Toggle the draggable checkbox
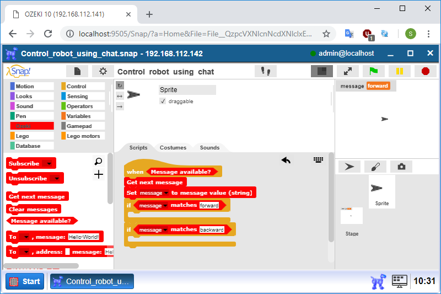The width and height of the screenshot is (441, 294). [x=163, y=101]
